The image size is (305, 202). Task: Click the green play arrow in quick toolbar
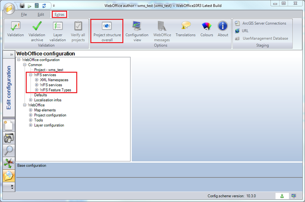(29, 6)
